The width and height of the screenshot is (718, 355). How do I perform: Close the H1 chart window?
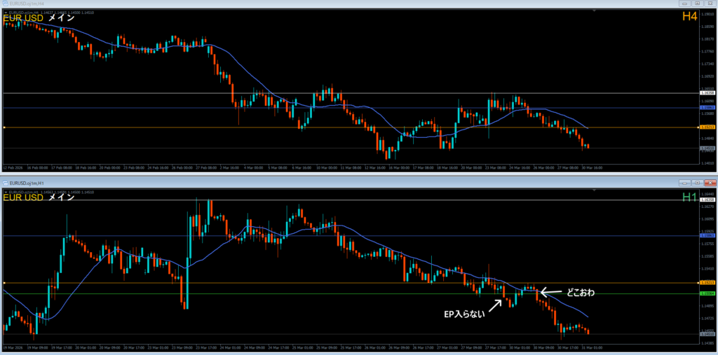point(710,183)
